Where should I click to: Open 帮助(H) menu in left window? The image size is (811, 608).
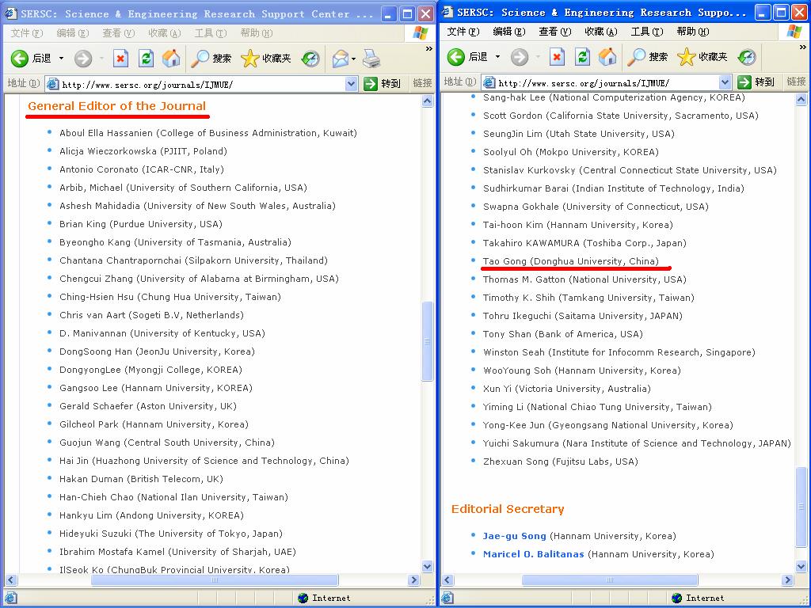click(x=257, y=33)
